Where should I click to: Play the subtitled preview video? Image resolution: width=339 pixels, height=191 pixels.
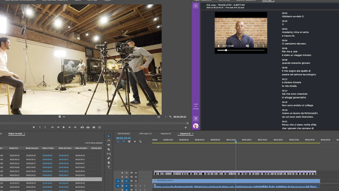click(219, 46)
